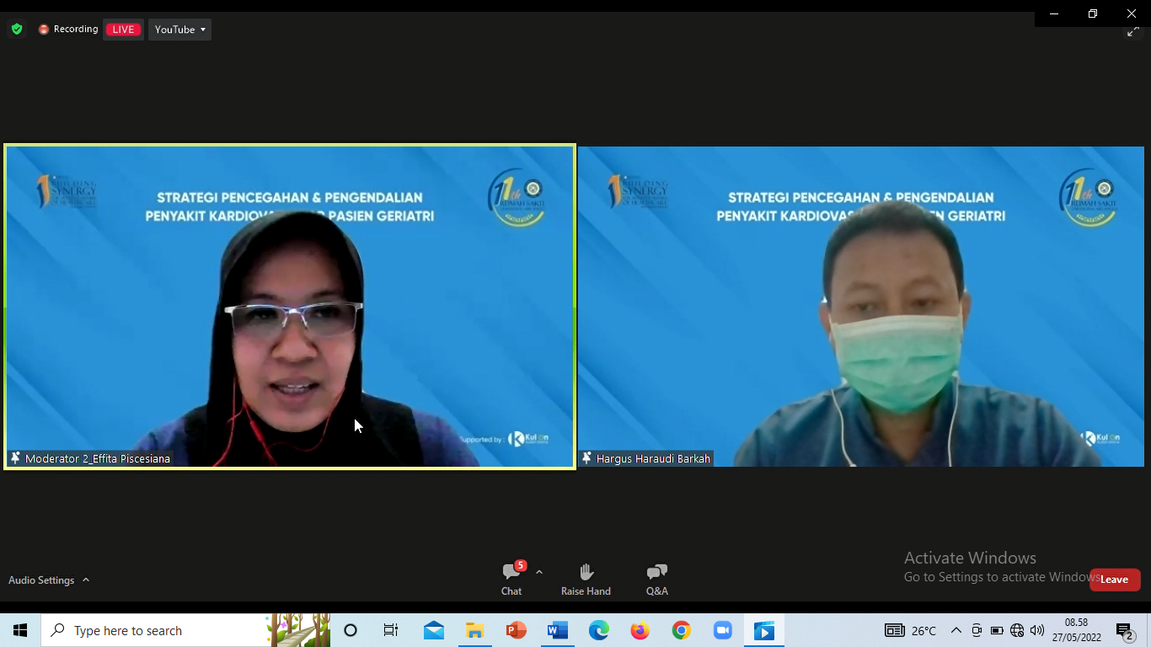Screen dimensions: 1151x647
Task: Select Hargus Haraudi Barkah video tile
Action: click(x=860, y=307)
